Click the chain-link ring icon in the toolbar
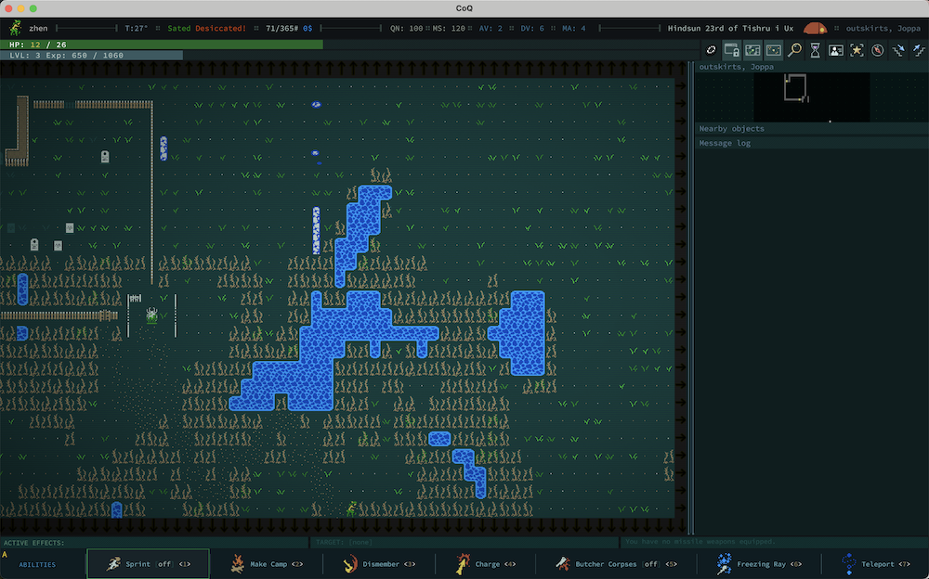This screenshot has height=579, width=929. 711,50
